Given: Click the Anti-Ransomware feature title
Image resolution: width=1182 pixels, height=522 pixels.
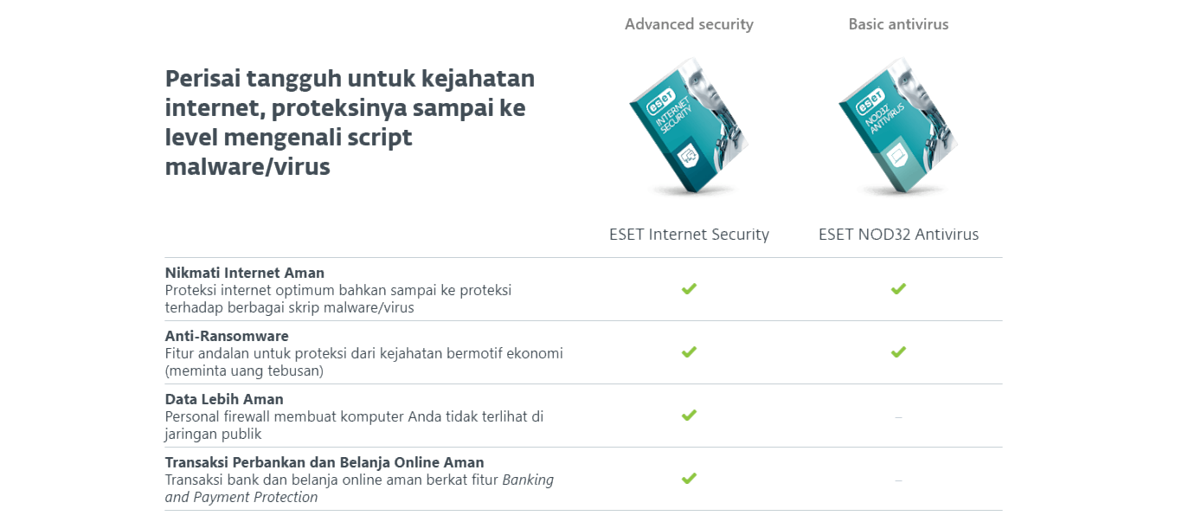Looking at the screenshot, I should click(x=227, y=336).
